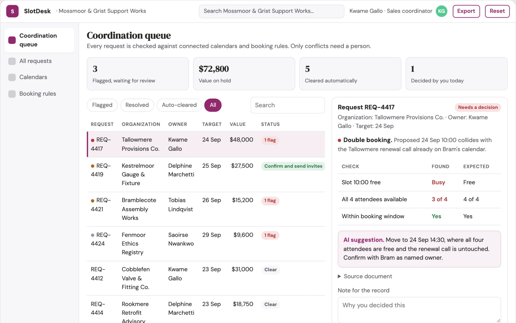Click the STATUS column header

click(270, 124)
